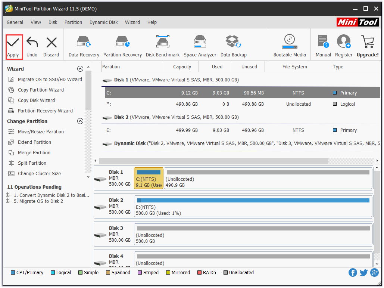The image size is (384, 288).
Task: Select the E: partition row
Action: click(243, 130)
